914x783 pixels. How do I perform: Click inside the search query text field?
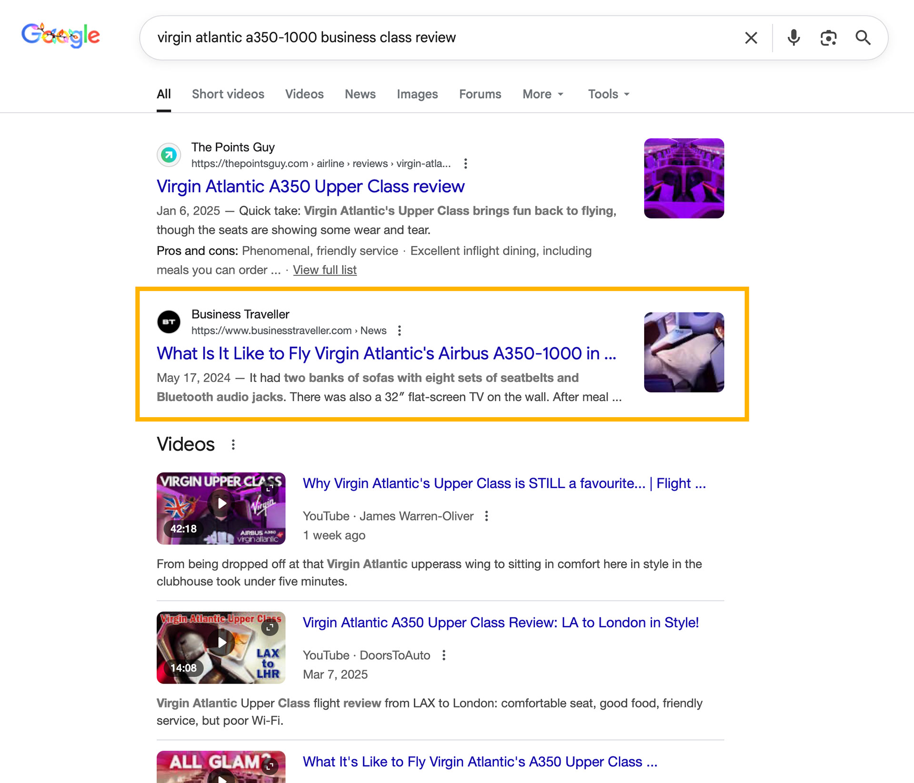pos(428,38)
